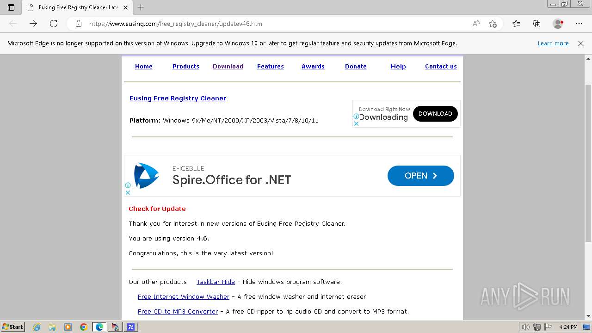Open the Contact us page
This screenshot has height=333, width=592.
point(441,67)
